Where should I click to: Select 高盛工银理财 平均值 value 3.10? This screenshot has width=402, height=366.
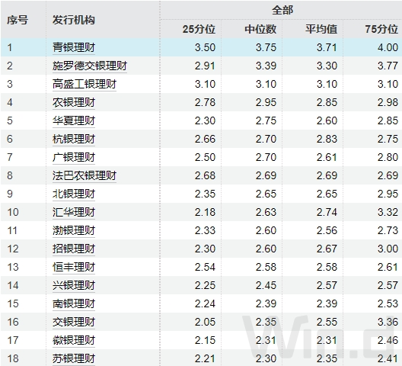click(x=327, y=84)
